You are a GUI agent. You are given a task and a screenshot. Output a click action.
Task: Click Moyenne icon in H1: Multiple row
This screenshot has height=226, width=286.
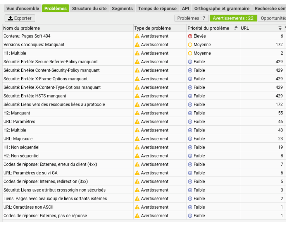[190, 53]
